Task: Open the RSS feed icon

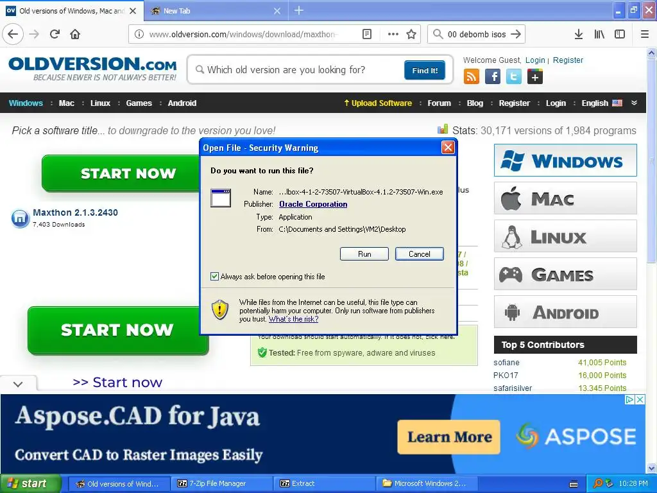Action: click(x=472, y=77)
